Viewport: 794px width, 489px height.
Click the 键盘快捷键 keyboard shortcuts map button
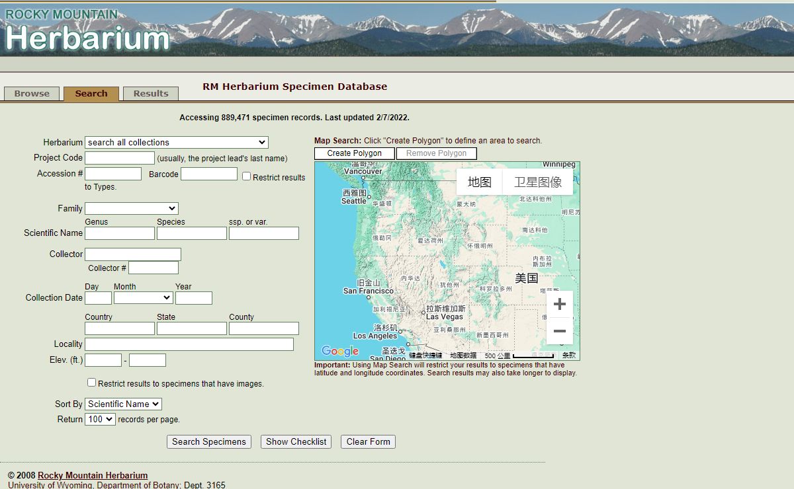pos(425,356)
